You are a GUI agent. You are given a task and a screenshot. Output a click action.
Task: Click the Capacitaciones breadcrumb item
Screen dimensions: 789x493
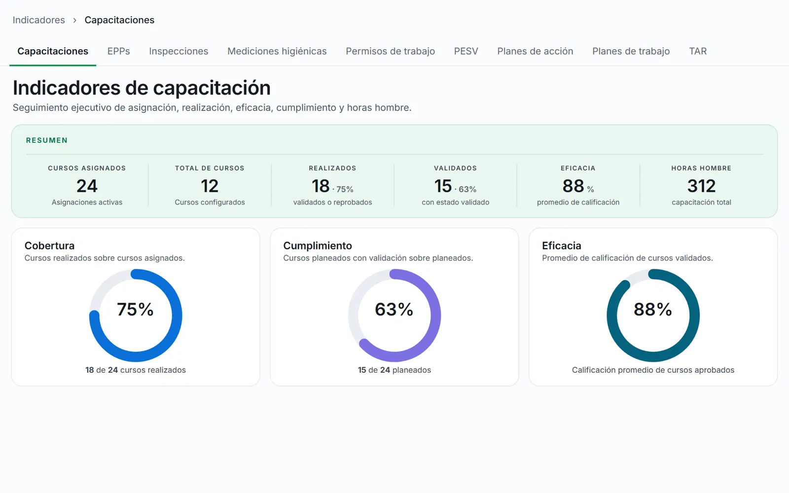(119, 20)
